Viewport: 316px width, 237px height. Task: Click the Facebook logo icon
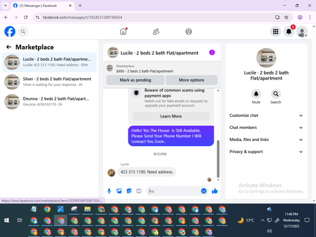coord(9,32)
